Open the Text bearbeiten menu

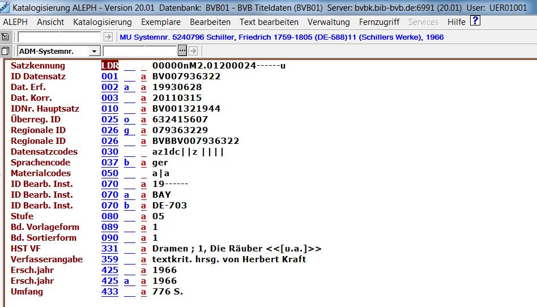268,22
